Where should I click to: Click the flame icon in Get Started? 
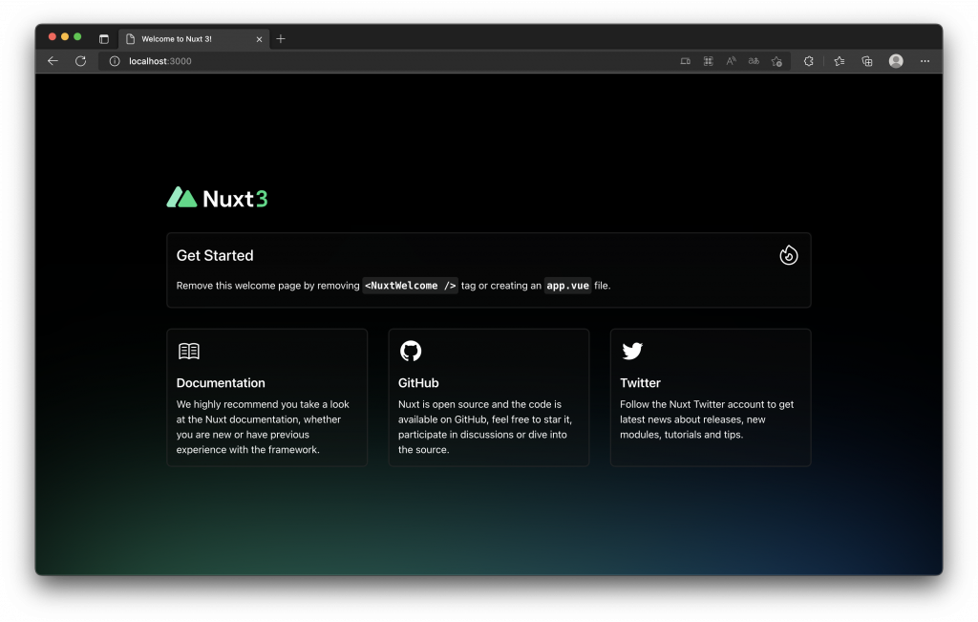tap(788, 255)
